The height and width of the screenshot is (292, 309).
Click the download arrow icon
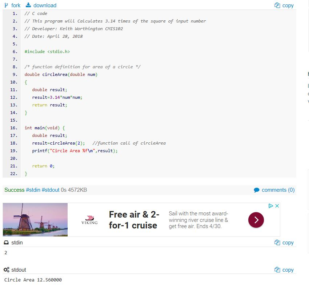[x=28, y=5]
